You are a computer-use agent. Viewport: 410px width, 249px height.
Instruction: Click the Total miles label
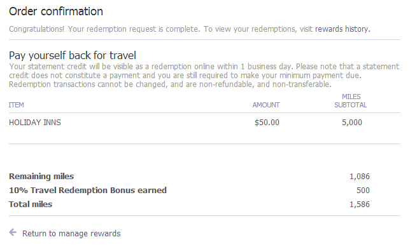tap(31, 204)
